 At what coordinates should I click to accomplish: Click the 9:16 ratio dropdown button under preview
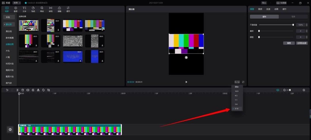(x=237, y=82)
